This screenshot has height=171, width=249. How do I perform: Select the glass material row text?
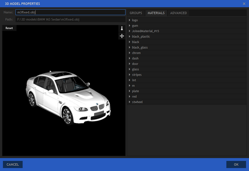(135, 69)
